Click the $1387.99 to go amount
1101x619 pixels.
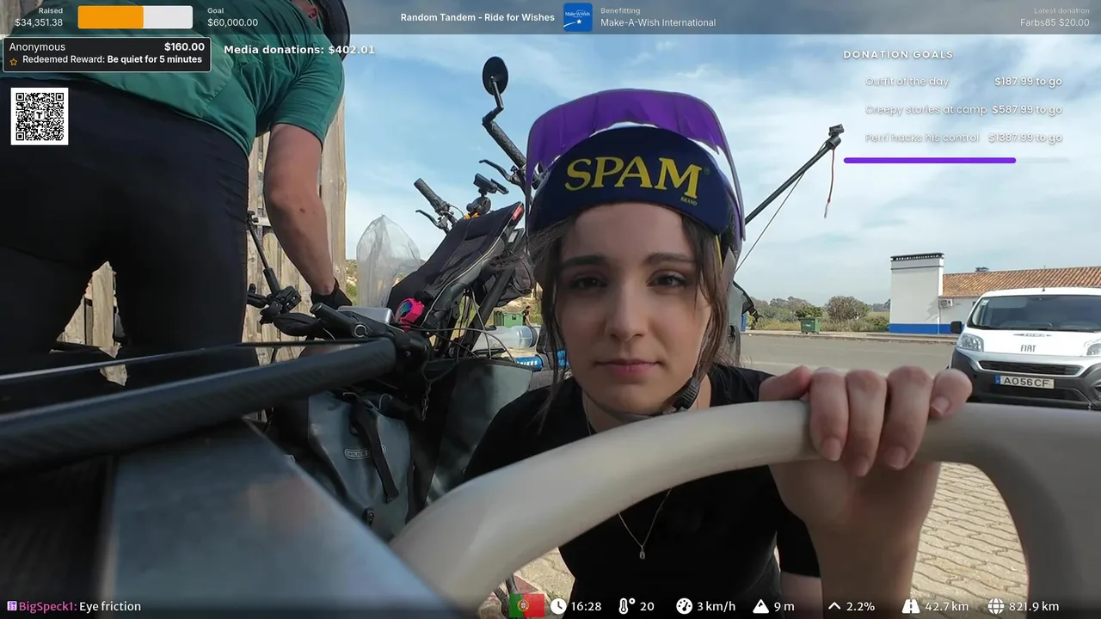coord(1025,138)
